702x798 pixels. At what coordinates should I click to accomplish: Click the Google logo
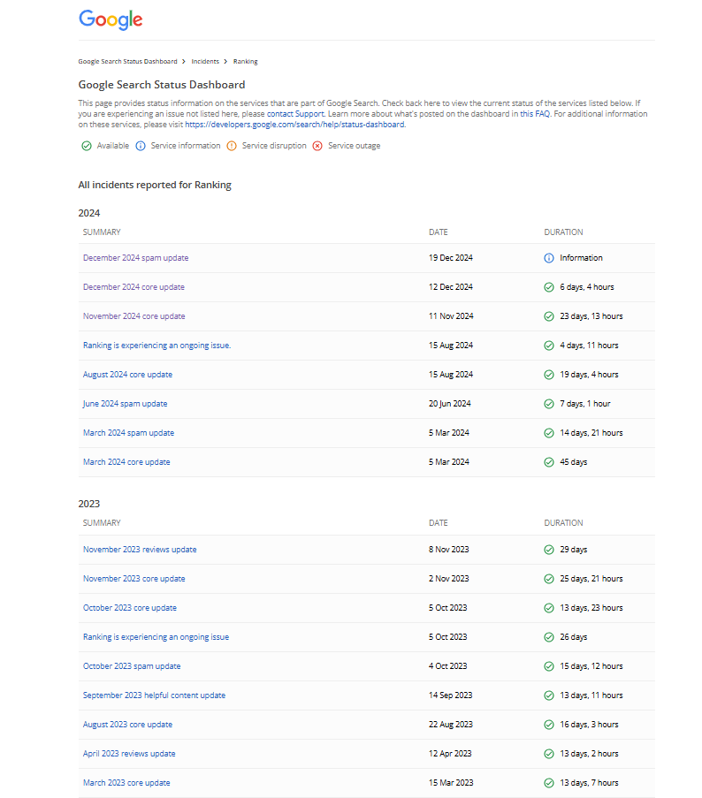click(x=111, y=19)
